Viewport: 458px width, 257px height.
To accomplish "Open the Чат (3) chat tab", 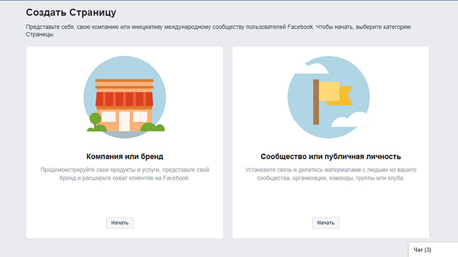I will tap(433, 249).
